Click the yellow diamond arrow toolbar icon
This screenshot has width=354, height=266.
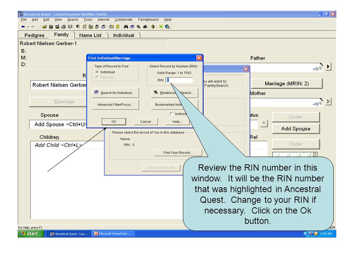pos(153,27)
